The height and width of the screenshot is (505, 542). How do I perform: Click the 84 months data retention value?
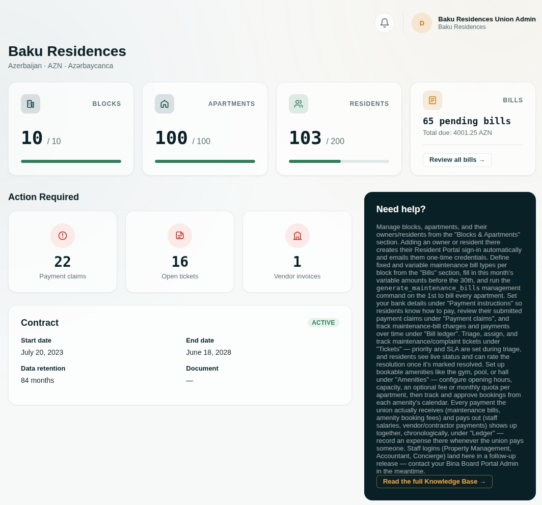[x=37, y=380]
